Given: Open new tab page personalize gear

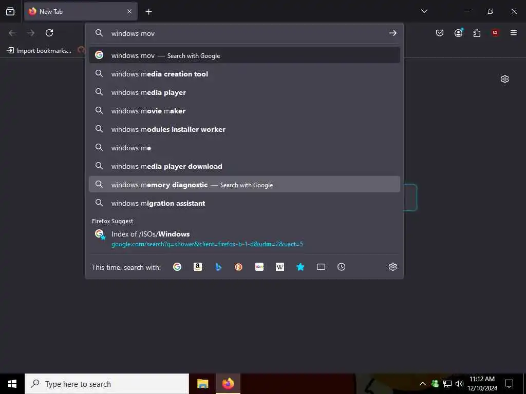Looking at the screenshot, I should coord(505,79).
